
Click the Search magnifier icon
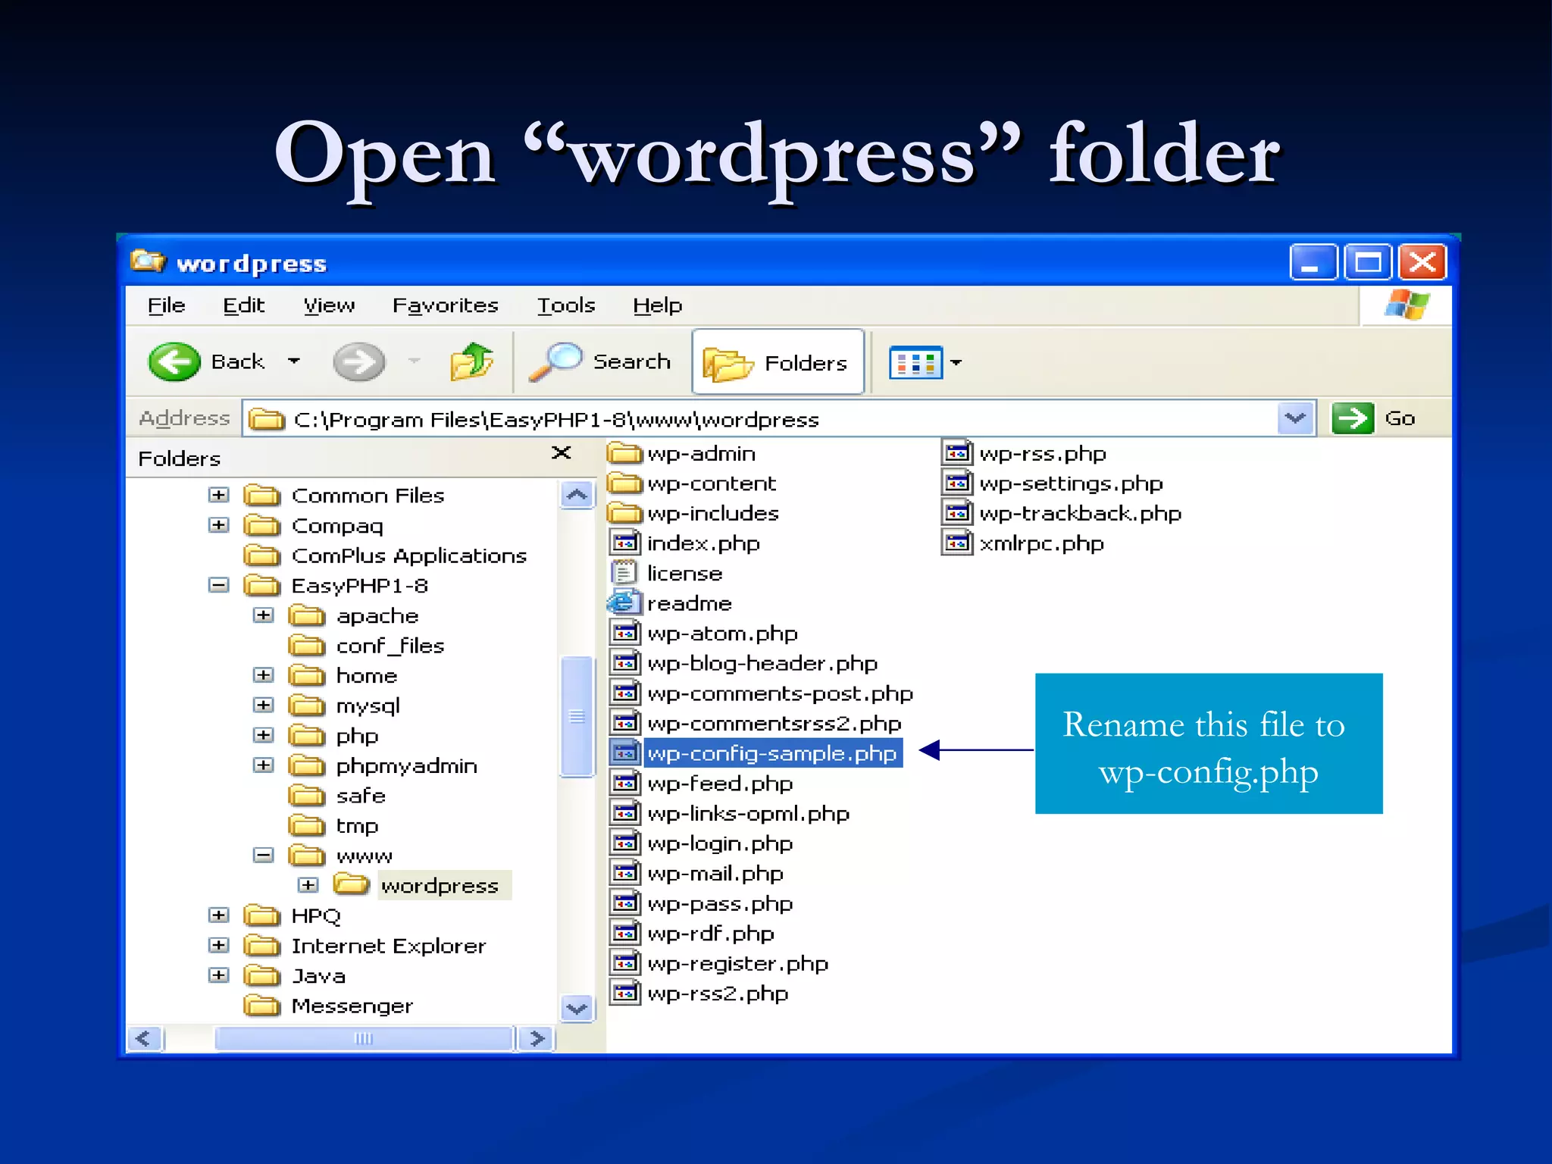[555, 361]
